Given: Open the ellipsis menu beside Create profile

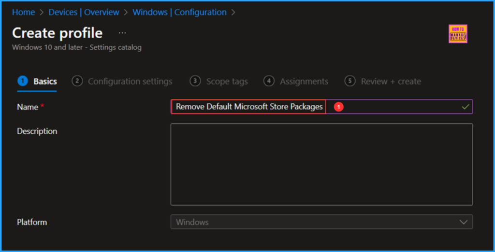Looking at the screenshot, I should (x=122, y=33).
